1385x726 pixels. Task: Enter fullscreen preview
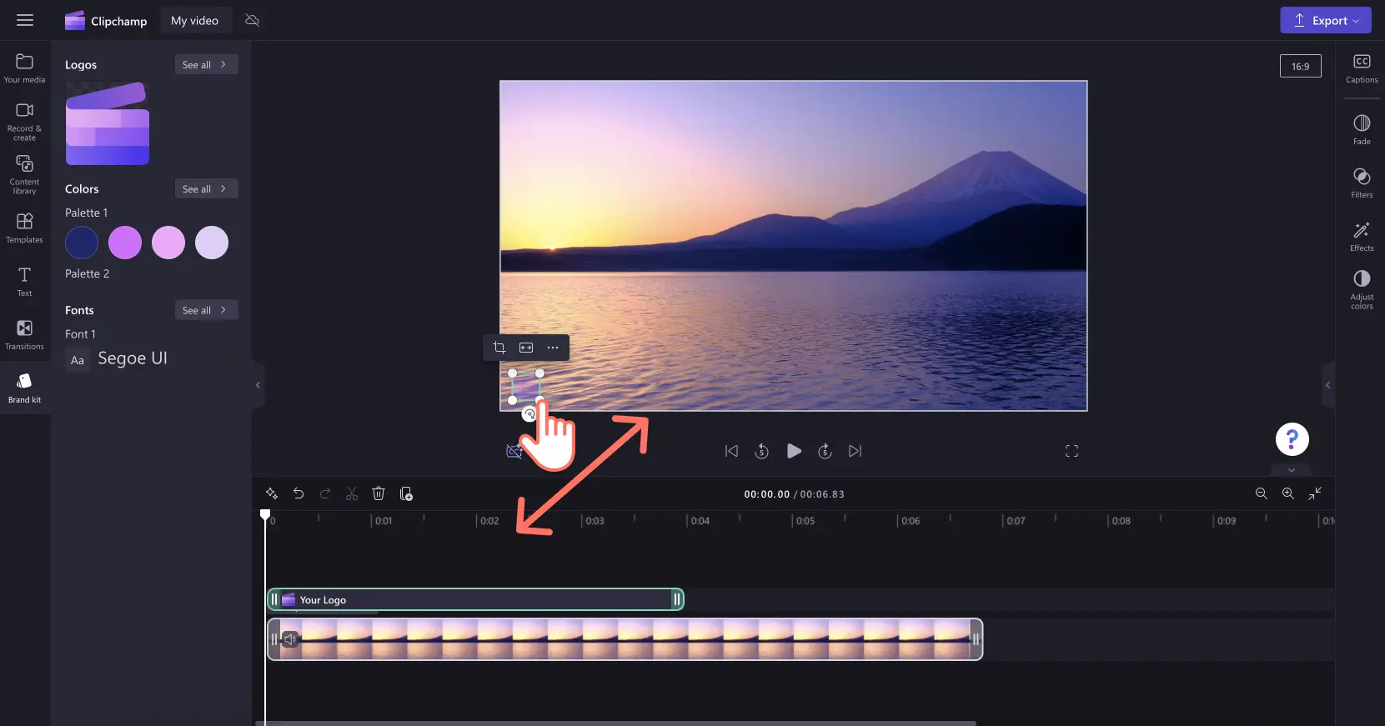(x=1071, y=451)
